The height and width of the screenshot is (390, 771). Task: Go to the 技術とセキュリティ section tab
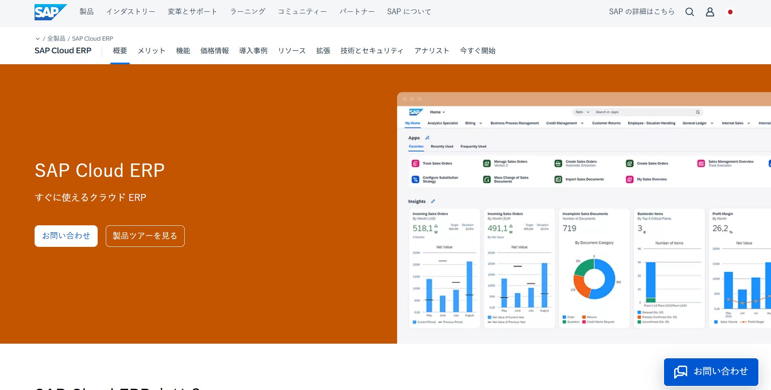[x=372, y=51]
